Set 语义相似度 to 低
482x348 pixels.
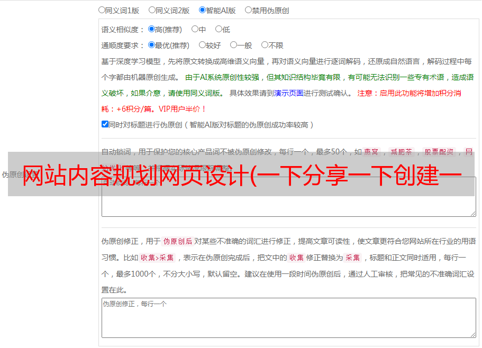(x=219, y=29)
